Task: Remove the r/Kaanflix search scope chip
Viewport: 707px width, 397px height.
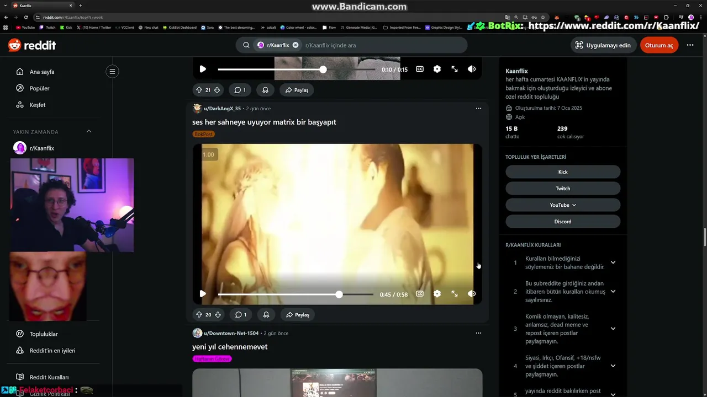Action: [296, 45]
